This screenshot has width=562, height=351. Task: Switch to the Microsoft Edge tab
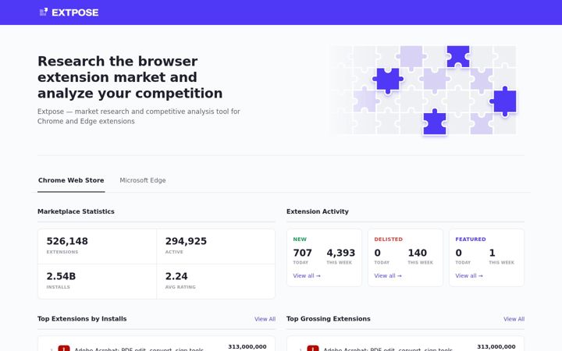tap(143, 180)
